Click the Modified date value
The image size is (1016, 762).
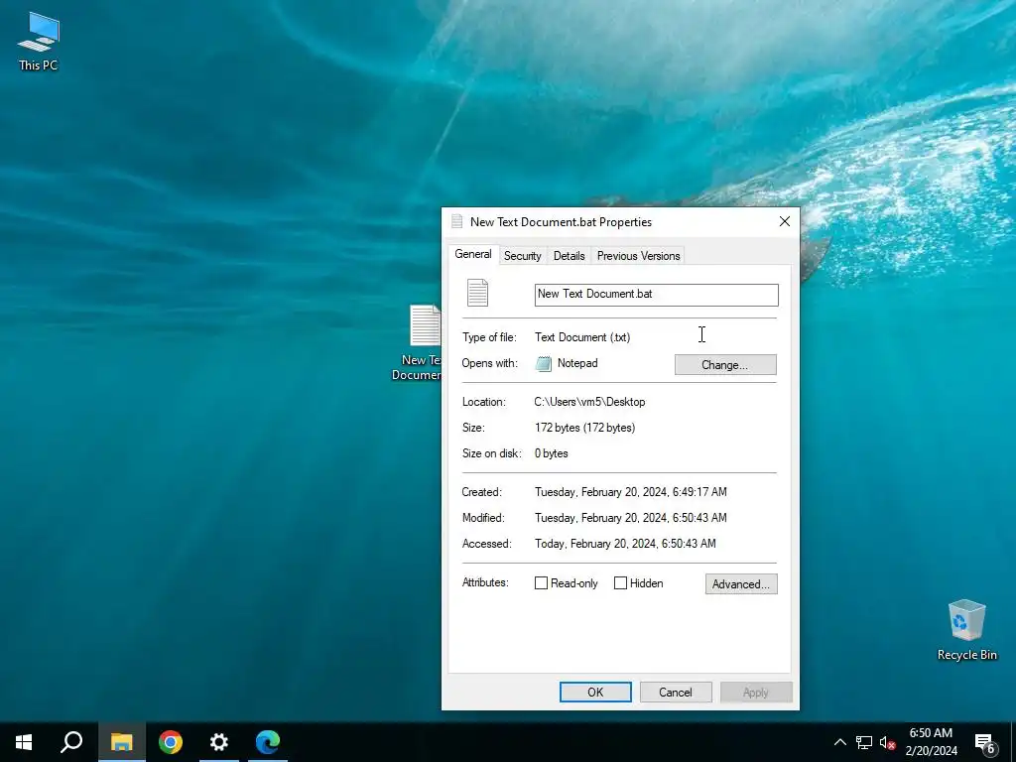pos(630,518)
